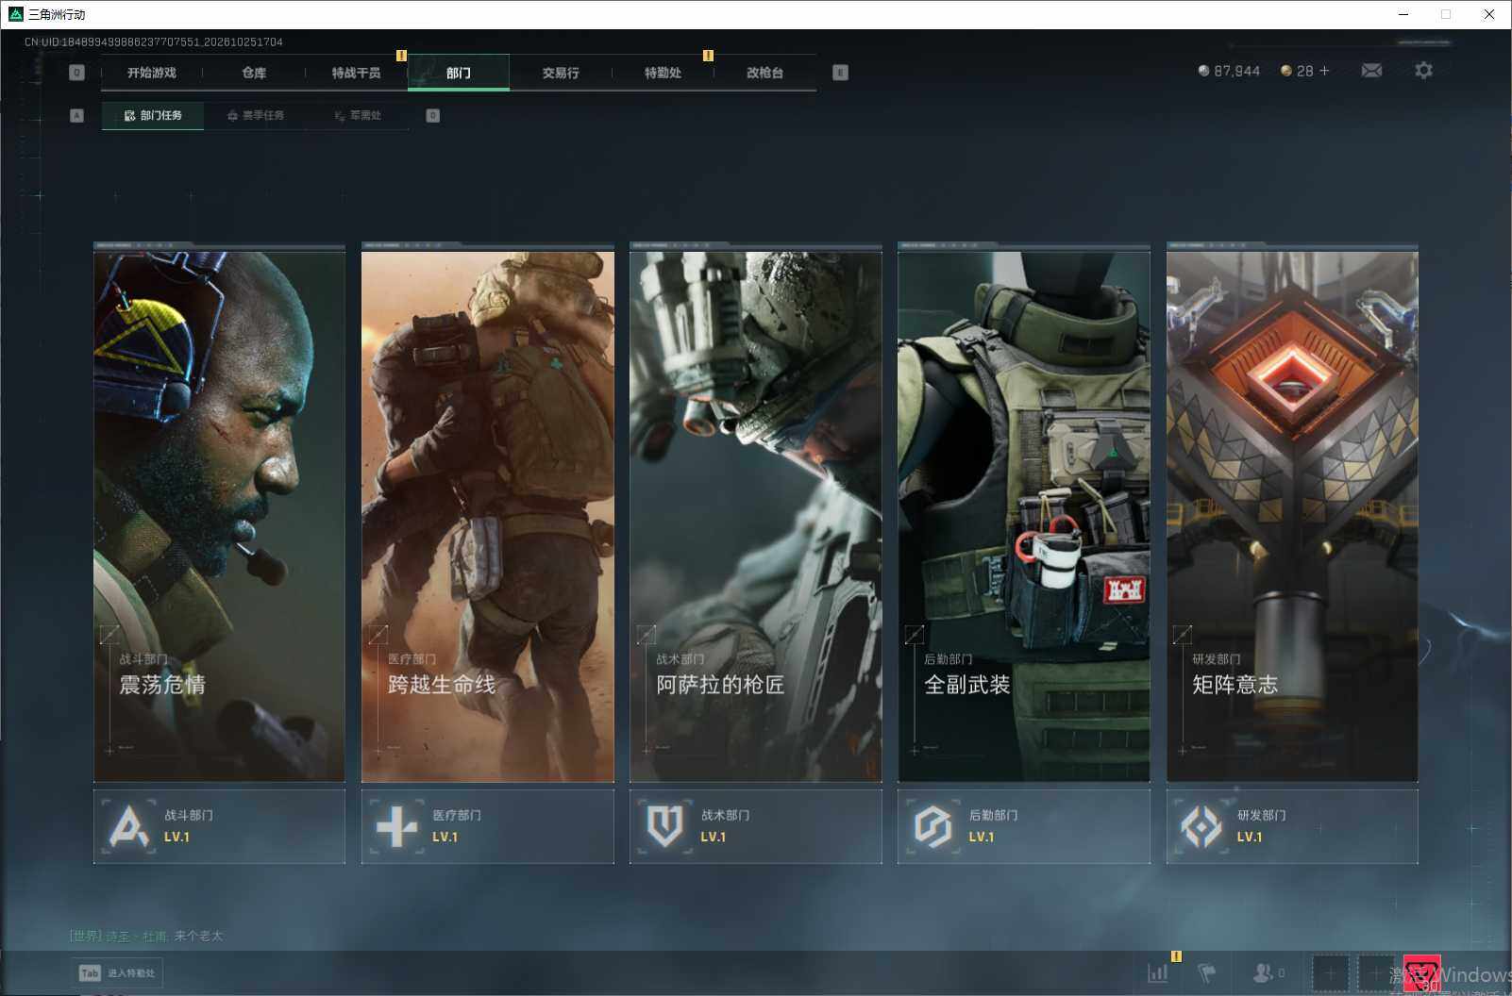Select the 赛季任务 sub-tab

(x=256, y=115)
